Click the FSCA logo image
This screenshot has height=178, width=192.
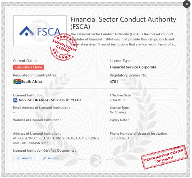pos(40,31)
